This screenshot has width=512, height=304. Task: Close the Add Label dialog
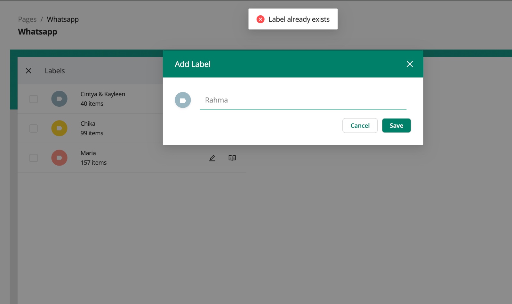[x=410, y=64]
